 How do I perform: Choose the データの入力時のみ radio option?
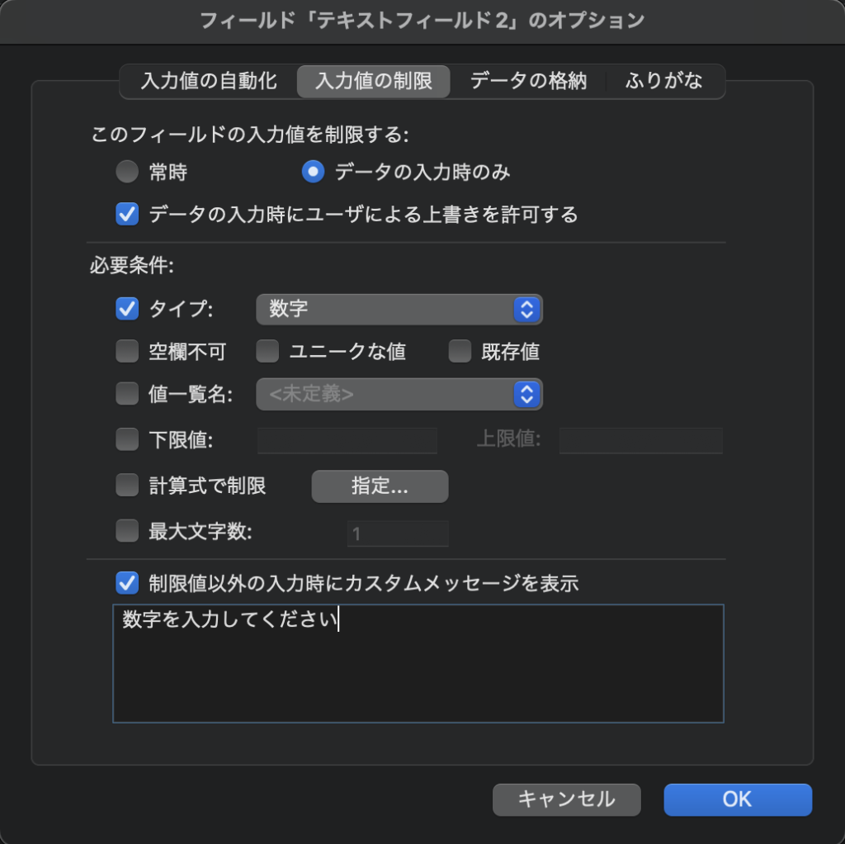[313, 172]
